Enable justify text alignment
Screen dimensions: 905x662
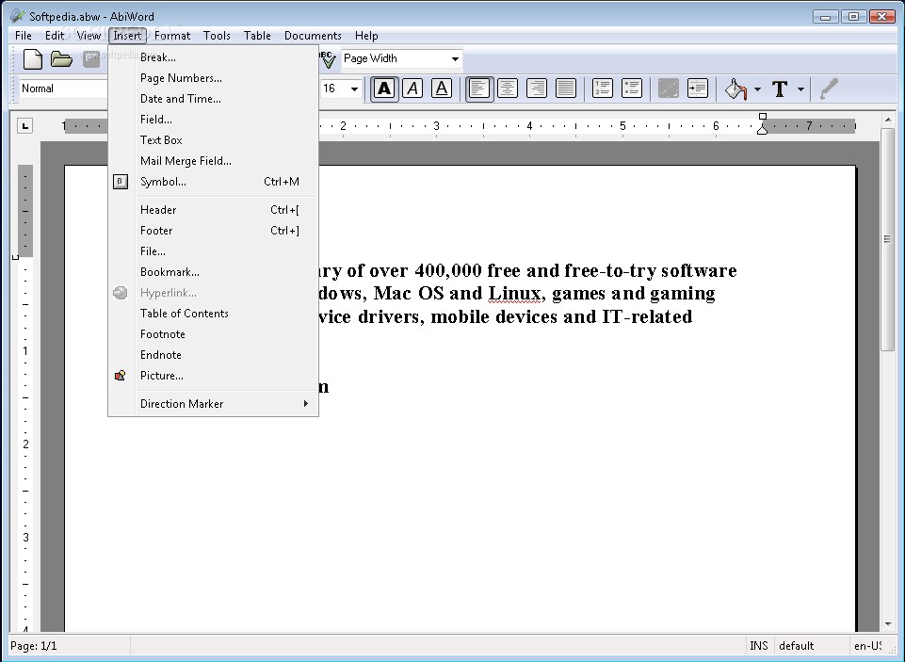coord(566,89)
